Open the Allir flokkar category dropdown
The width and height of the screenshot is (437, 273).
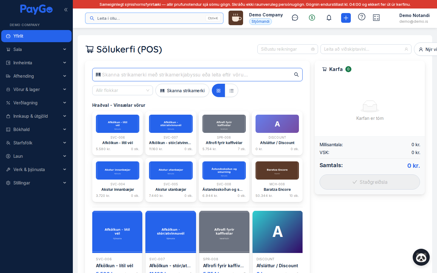(123, 90)
